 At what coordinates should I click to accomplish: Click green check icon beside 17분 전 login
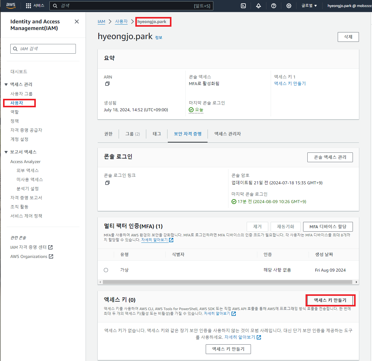click(x=234, y=202)
